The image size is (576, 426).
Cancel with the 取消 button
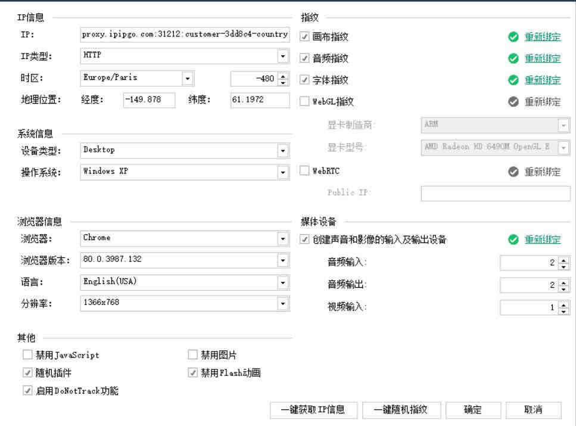point(533,410)
